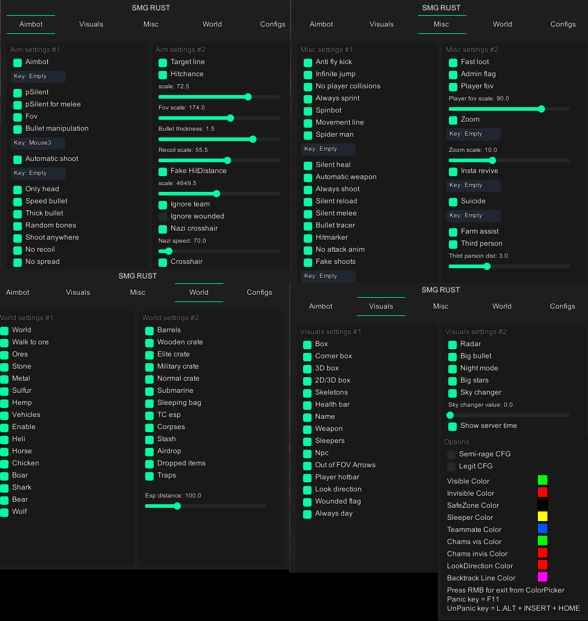Toggle the Sulfur checkbox
The width and height of the screenshot is (588, 621).
point(4,391)
